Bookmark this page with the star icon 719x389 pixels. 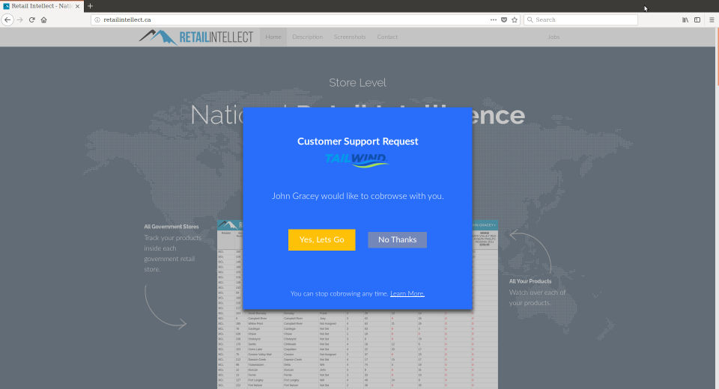[x=515, y=19]
